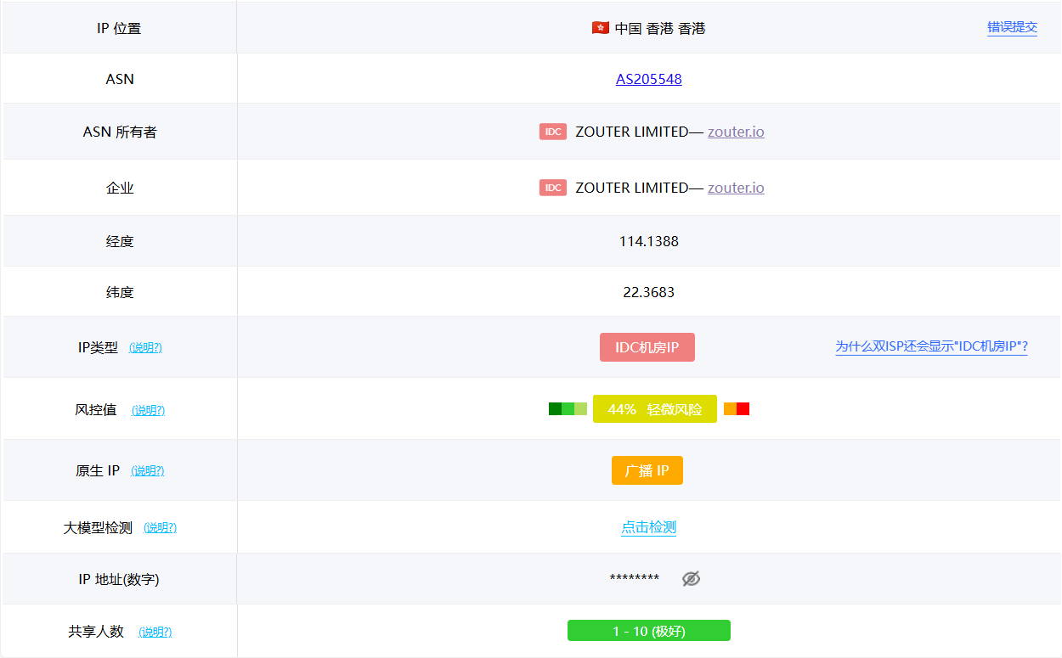Show 说明 help for IP类型
Screen dimensions: 1062x658
click(145, 348)
